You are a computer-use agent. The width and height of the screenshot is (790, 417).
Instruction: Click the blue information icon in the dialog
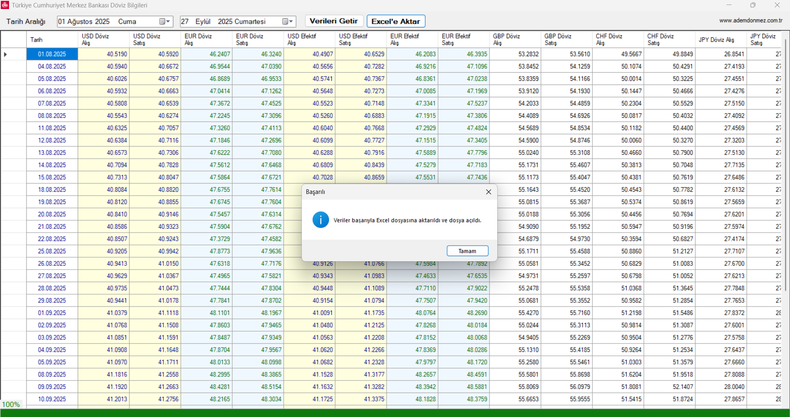pos(320,220)
